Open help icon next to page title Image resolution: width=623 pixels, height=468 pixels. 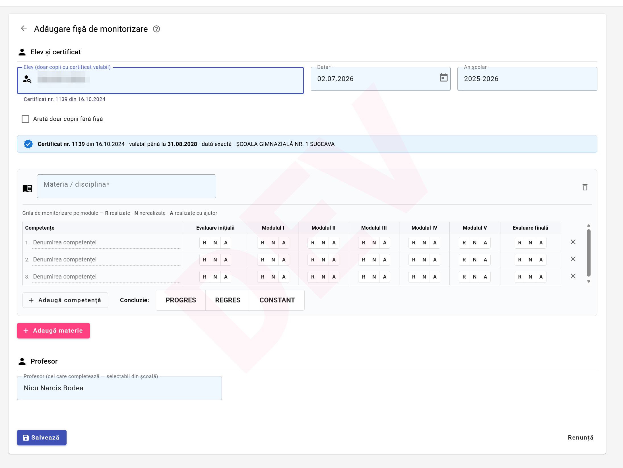[156, 29]
